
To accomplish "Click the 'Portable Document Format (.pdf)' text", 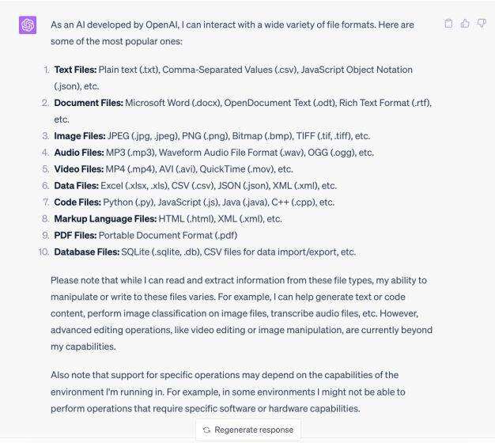I will pyautogui.click(x=166, y=236).
